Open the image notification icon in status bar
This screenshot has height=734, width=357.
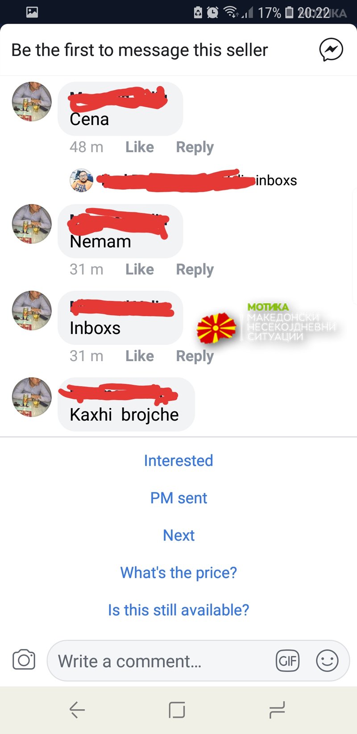[x=32, y=12]
